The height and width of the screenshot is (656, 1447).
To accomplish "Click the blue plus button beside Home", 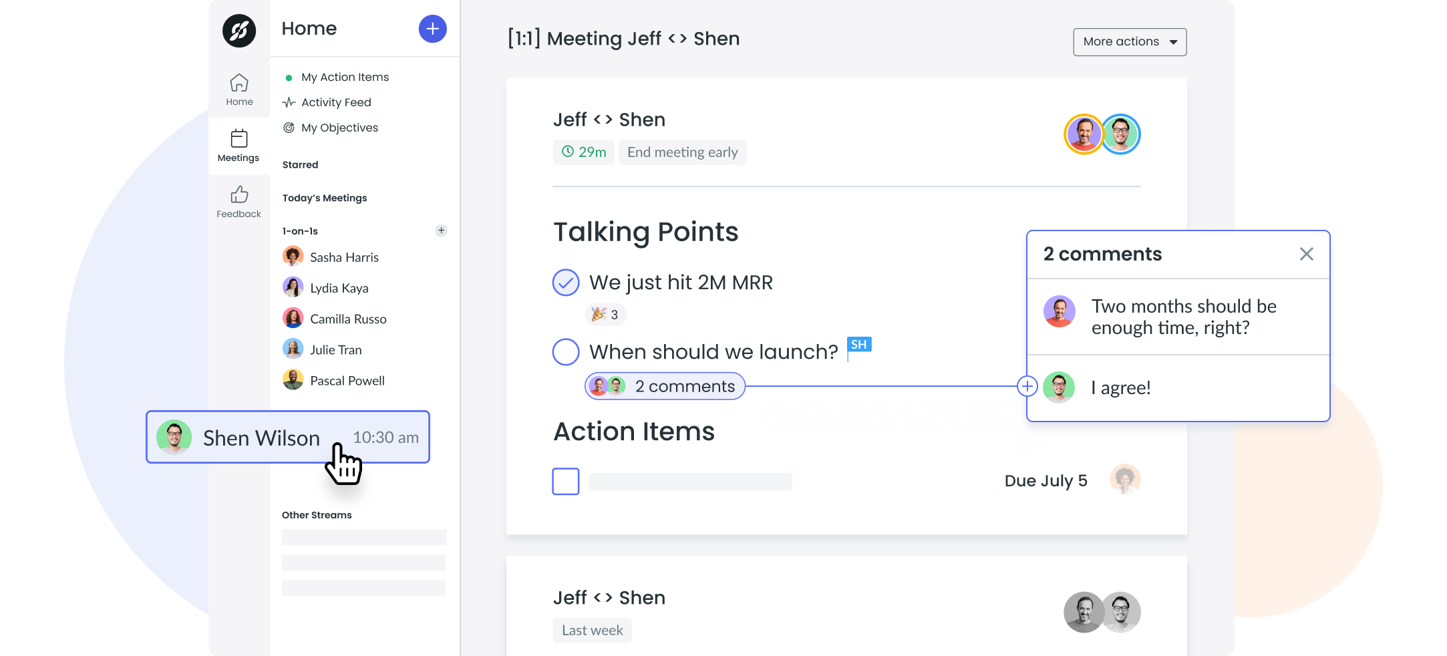I will coord(432,29).
